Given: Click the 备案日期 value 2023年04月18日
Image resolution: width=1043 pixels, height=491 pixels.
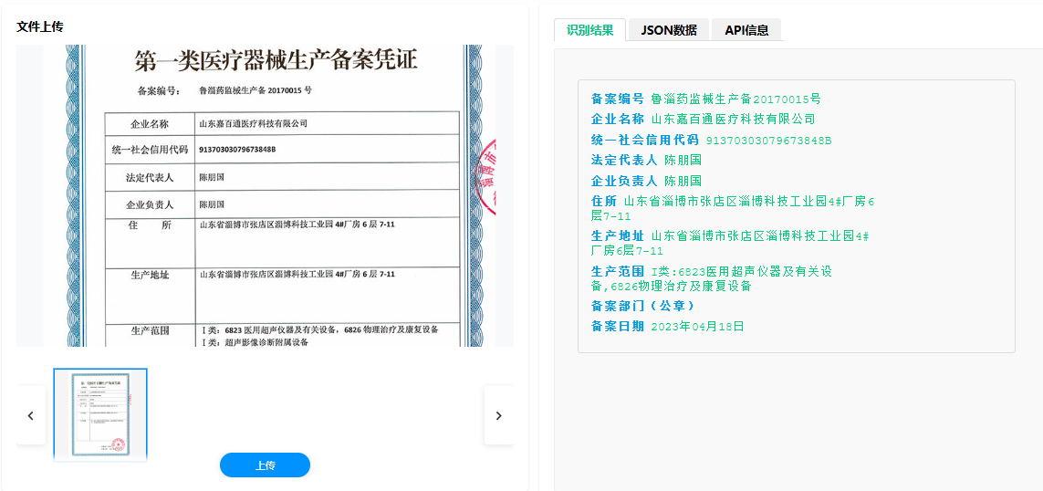Looking at the screenshot, I should (697, 326).
